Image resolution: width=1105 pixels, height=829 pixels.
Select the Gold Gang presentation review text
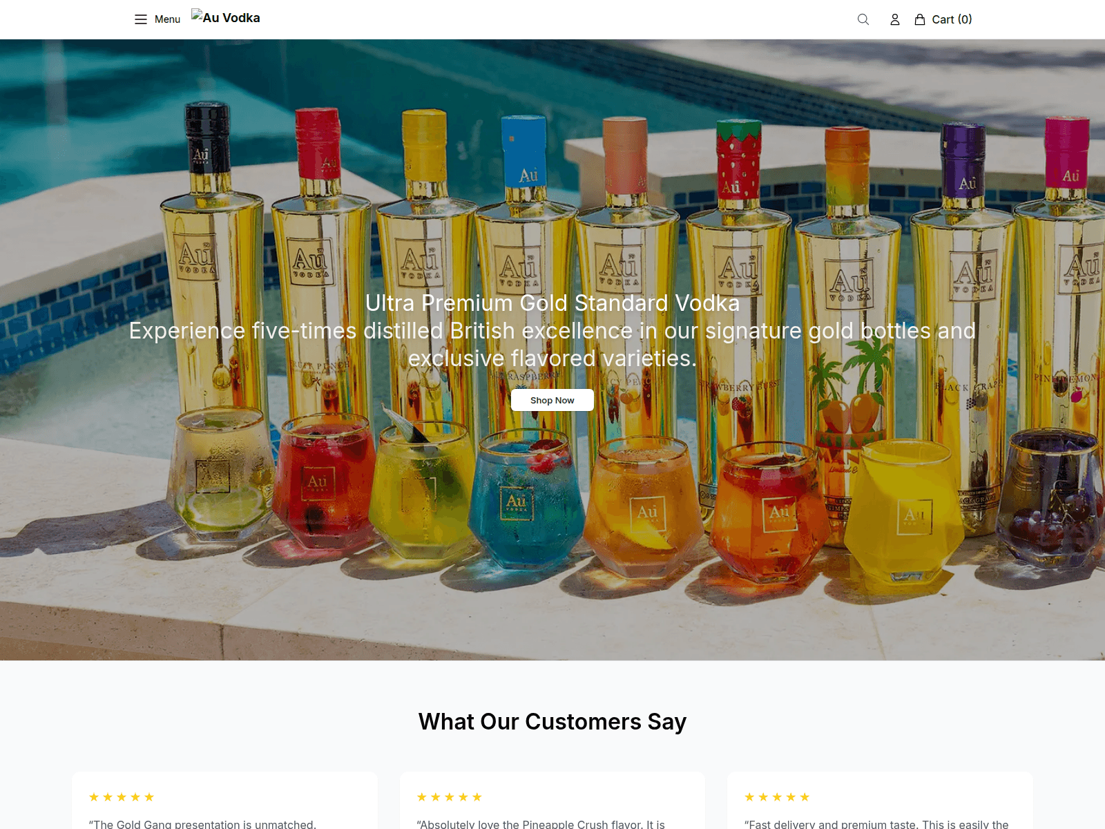tap(202, 823)
